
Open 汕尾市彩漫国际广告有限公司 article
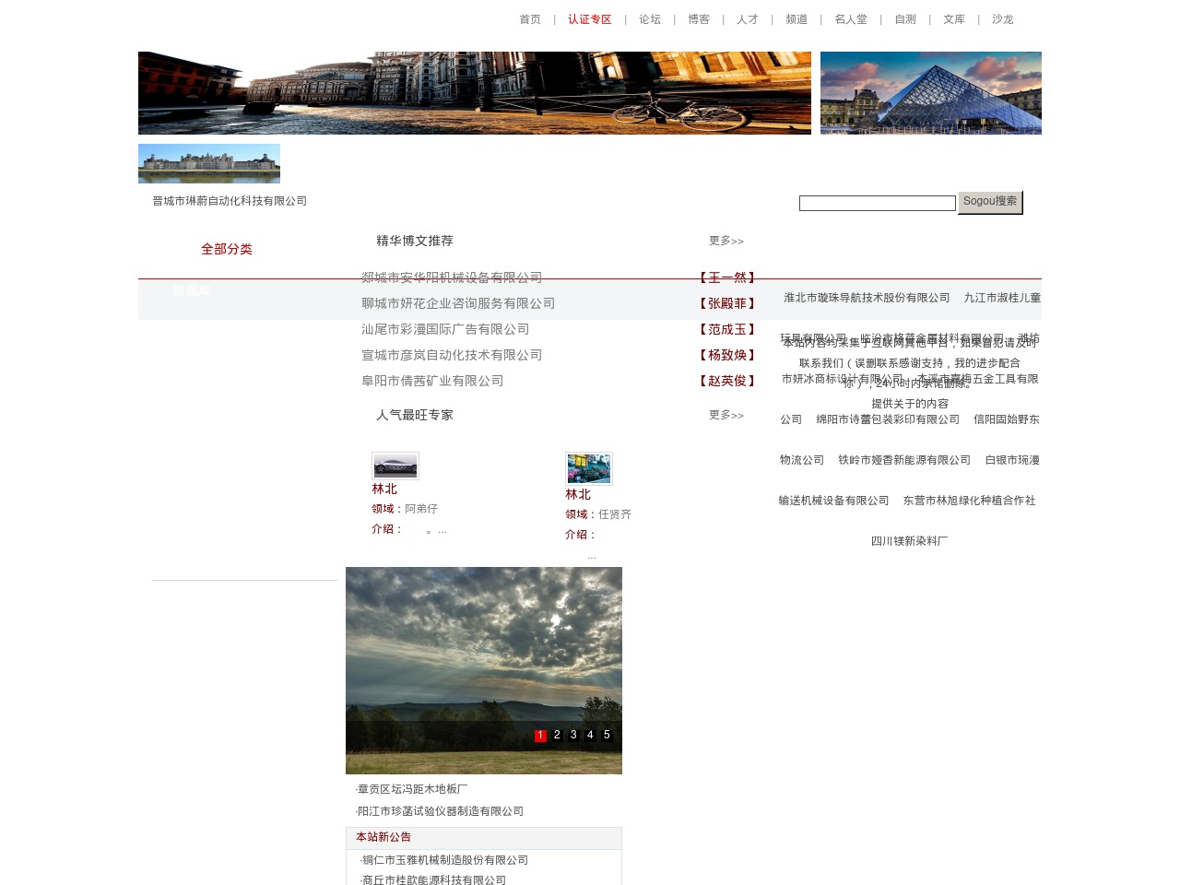tap(445, 329)
